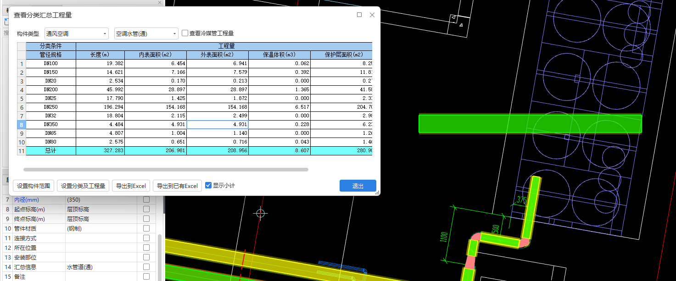Select the 外表面积(m2) column header
Viewport: 676px width, 281px height.
click(218, 55)
